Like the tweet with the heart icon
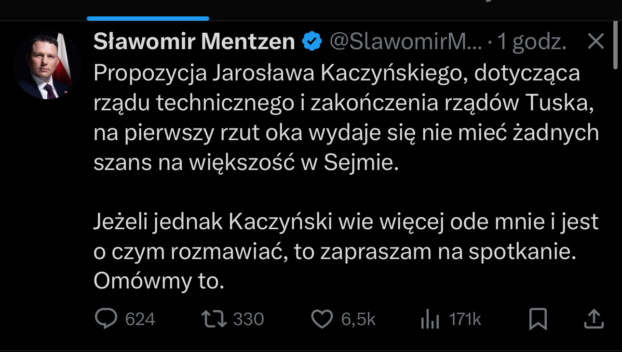622x352 pixels. [323, 319]
